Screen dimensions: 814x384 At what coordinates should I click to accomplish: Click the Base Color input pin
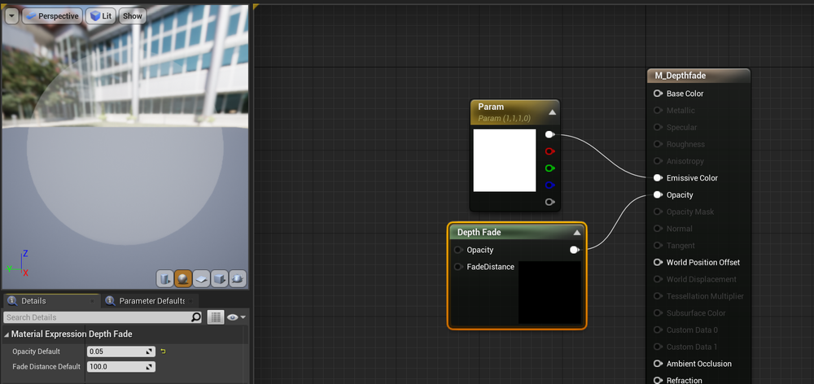658,94
